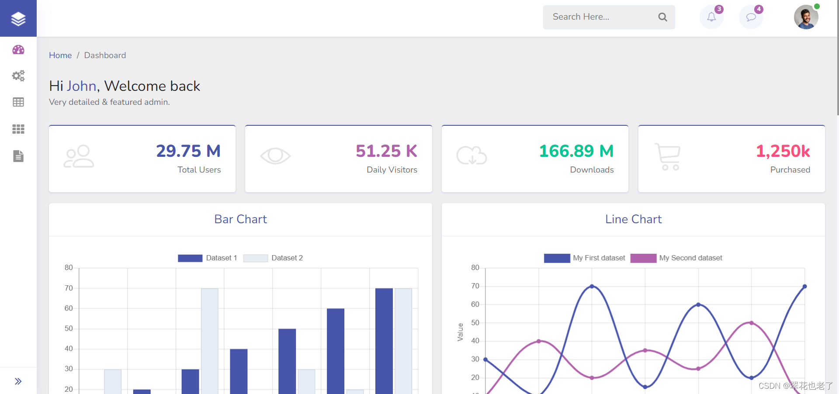Focus the Search Here input field
The width and height of the screenshot is (839, 394).
point(609,17)
